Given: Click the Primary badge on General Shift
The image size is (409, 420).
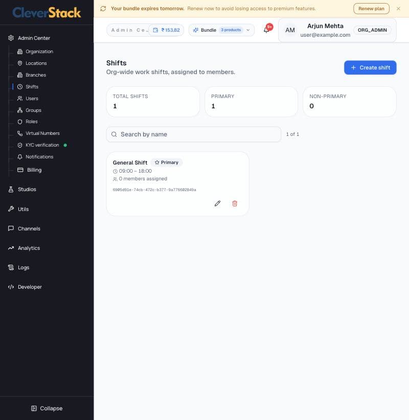Looking at the screenshot, I should click(167, 162).
